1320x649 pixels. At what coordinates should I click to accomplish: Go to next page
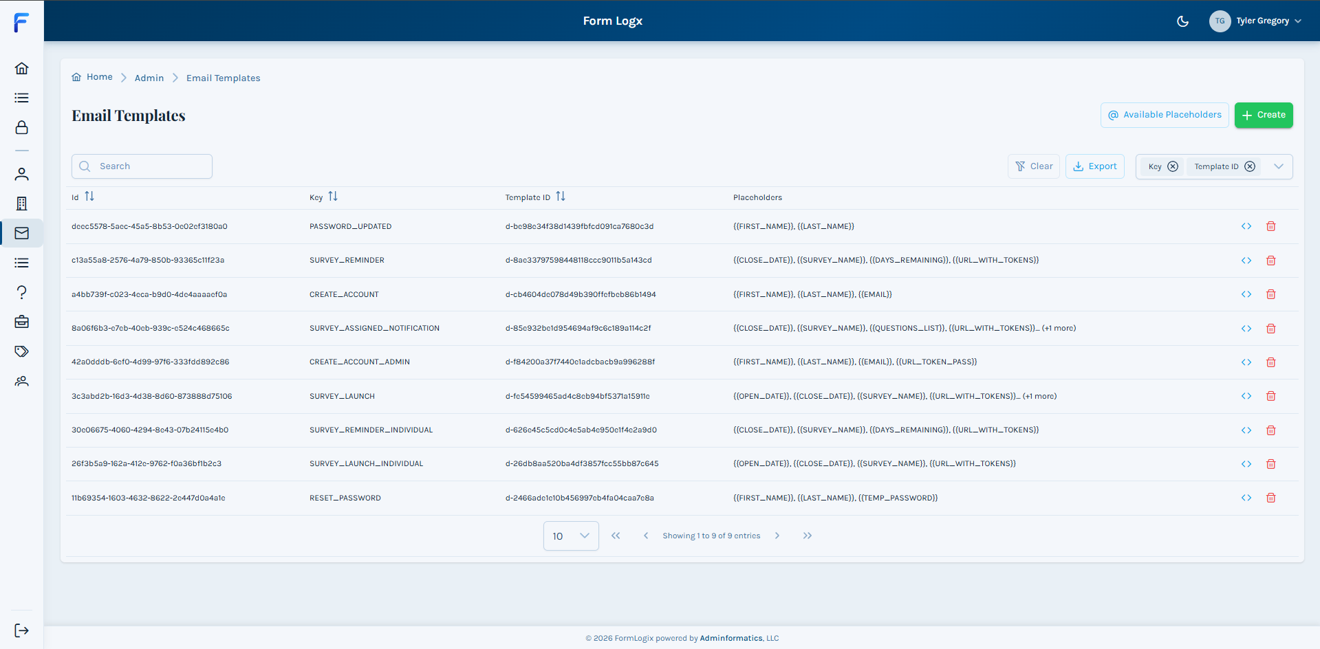coord(777,536)
